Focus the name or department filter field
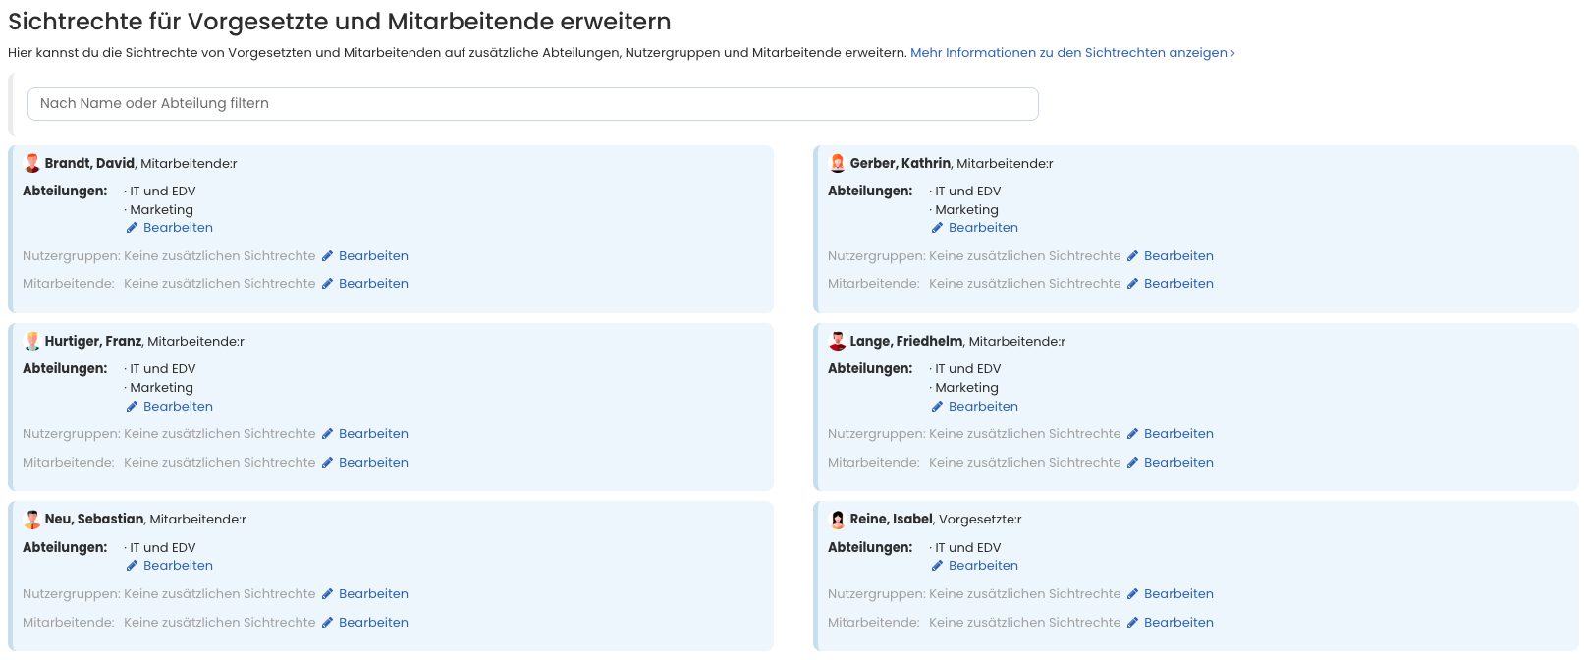Viewport: 1584px width, 660px height. [x=532, y=104]
